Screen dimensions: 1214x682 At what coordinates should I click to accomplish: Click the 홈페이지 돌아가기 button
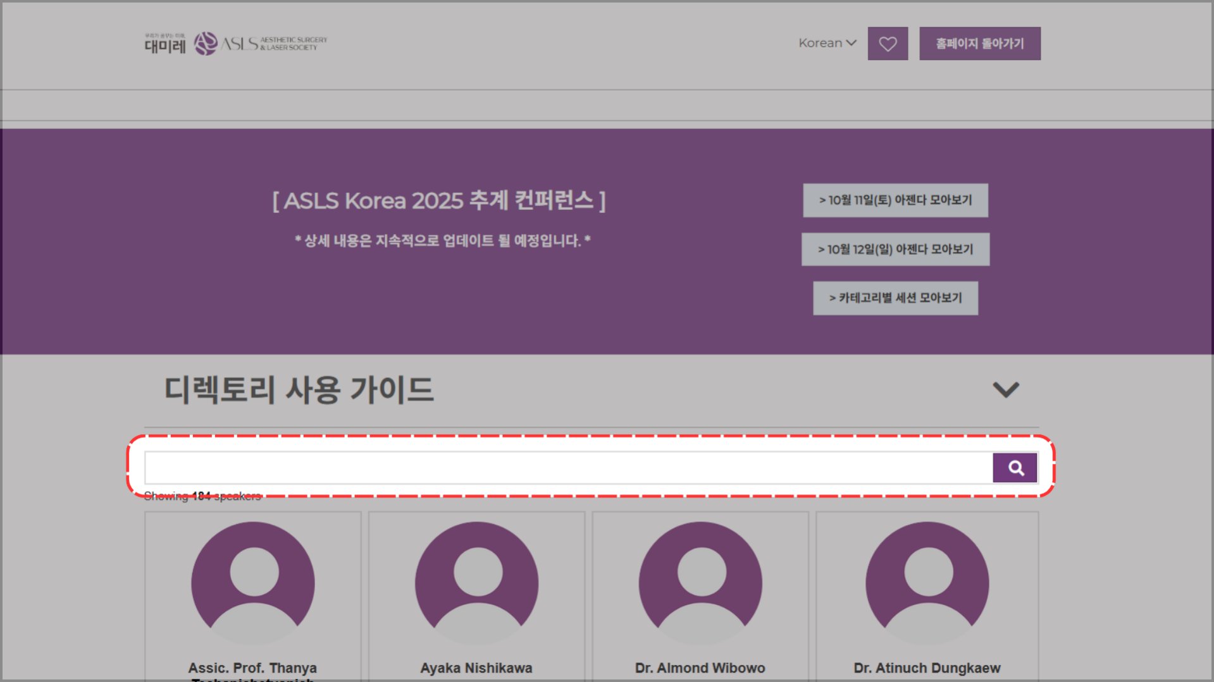coord(980,44)
